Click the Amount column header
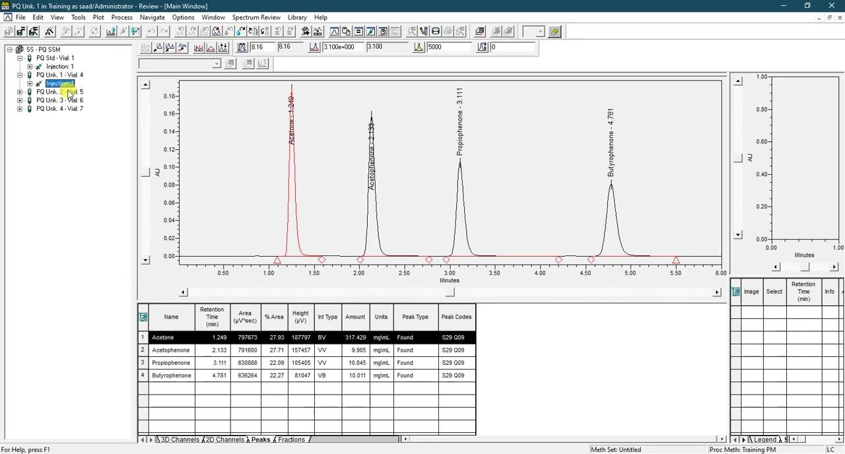The image size is (845, 454). [355, 317]
